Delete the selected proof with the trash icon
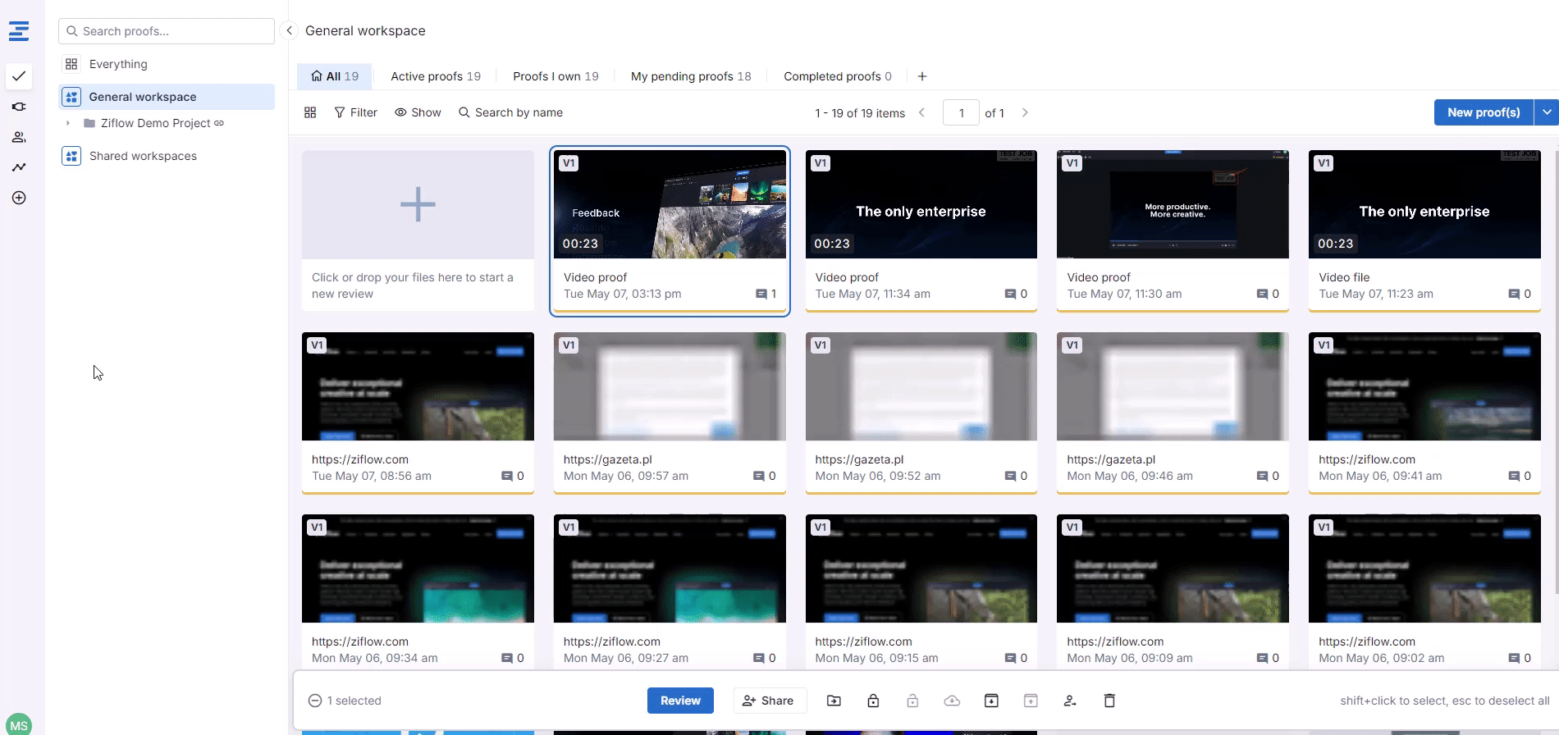This screenshot has height=735, width=1559. (1109, 701)
